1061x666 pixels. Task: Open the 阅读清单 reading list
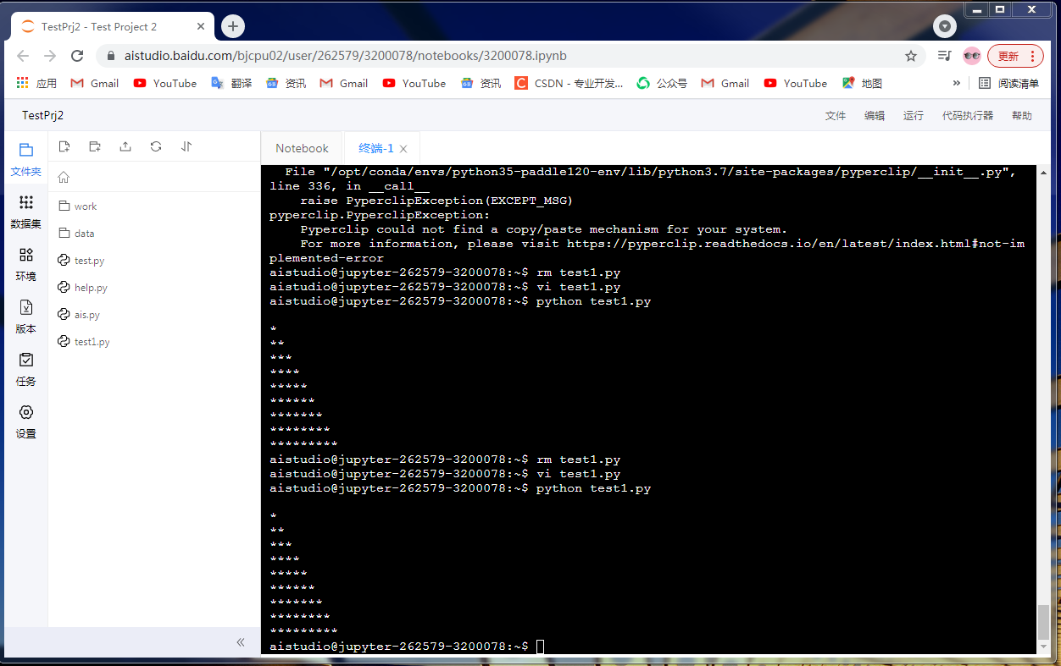[x=1008, y=83]
